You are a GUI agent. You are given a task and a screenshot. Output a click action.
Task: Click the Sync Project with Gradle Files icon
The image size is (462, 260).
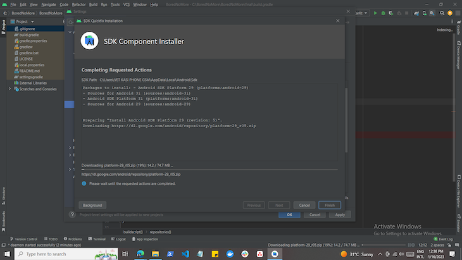(416, 13)
